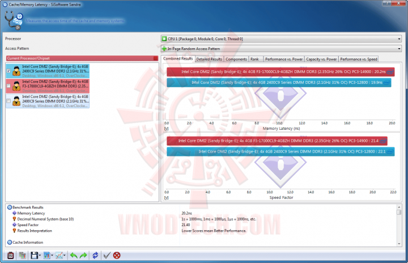Open the save icon's dropdown arrow
This screenshot has height=263, width=408.
point(40,256)
